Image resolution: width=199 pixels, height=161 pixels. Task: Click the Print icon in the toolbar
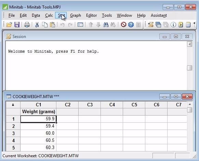click(27, 25)
